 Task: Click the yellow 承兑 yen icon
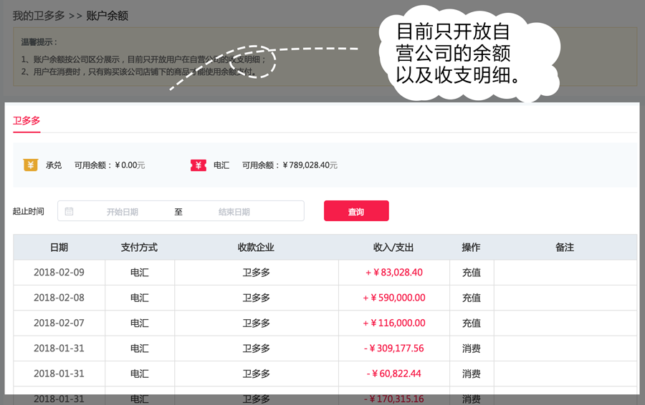(x=31, y=165)
